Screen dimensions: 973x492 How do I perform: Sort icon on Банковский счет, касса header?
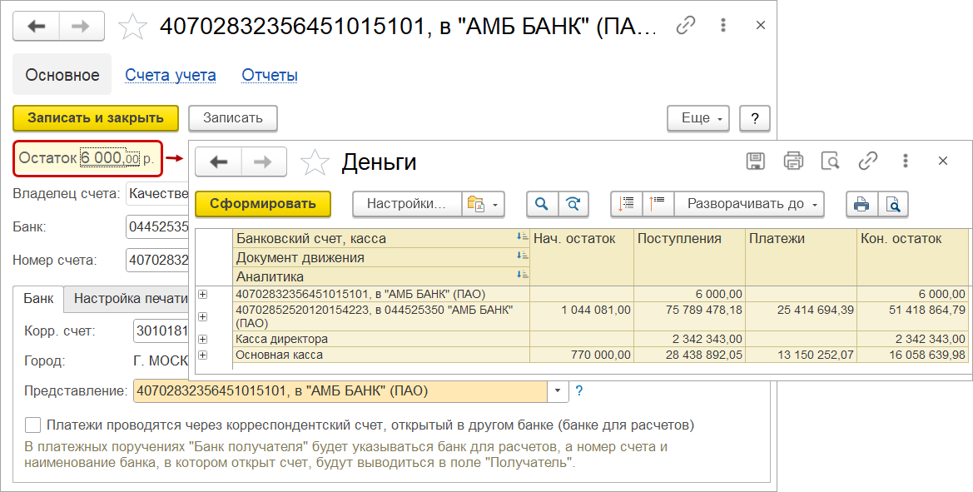[523, 237]
